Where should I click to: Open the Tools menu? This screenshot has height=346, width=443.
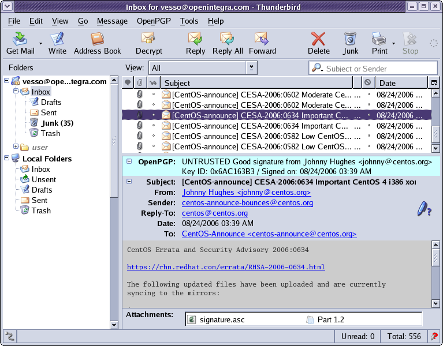189,21
